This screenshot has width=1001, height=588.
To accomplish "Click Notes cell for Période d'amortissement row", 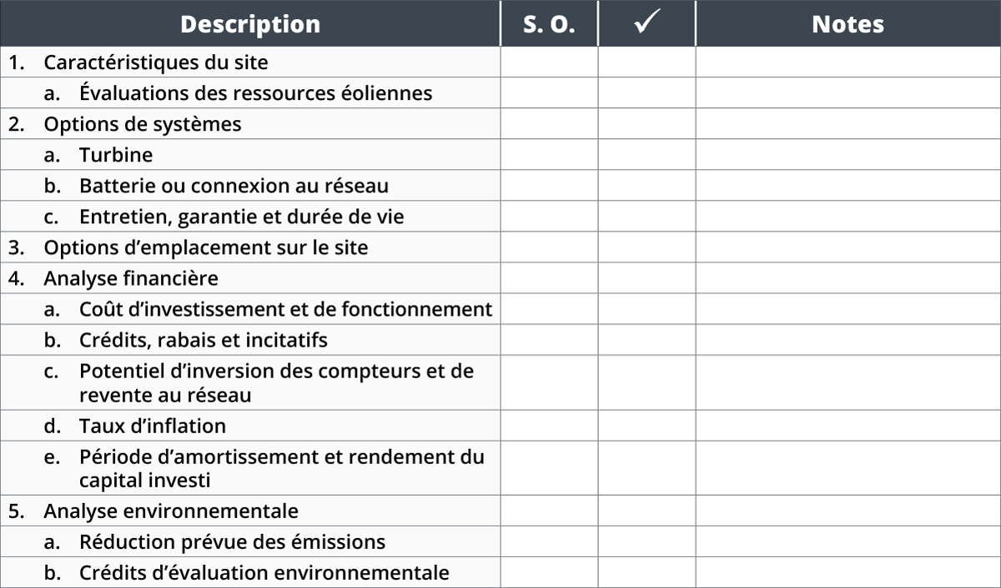I will (848, 469).
